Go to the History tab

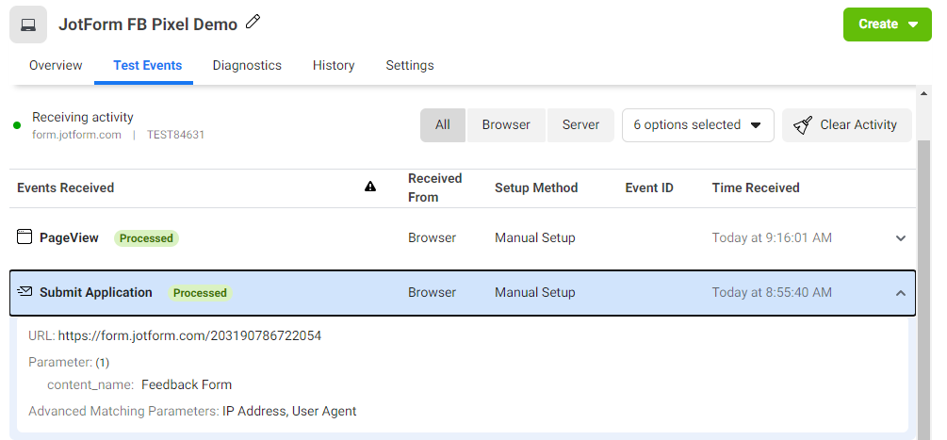(x=334, y=66)
